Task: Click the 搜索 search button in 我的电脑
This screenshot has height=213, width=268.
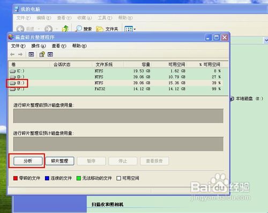Action: [84, 29]
